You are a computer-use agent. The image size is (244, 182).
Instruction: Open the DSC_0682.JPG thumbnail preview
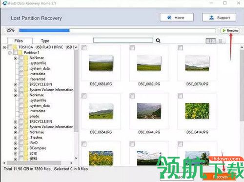(x=149, y=63)
